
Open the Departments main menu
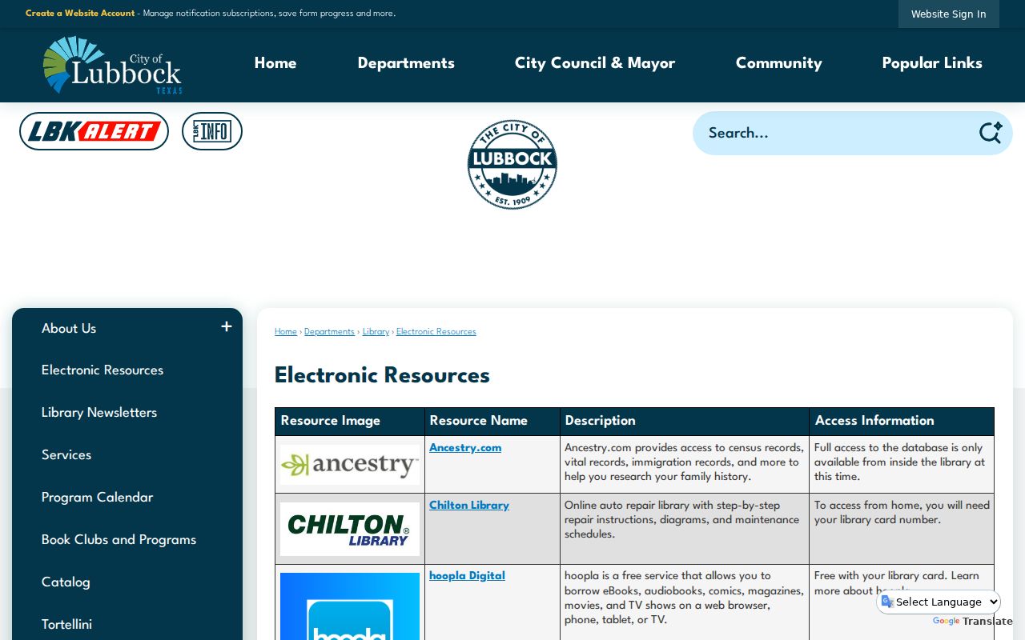[x=406, y=63]
